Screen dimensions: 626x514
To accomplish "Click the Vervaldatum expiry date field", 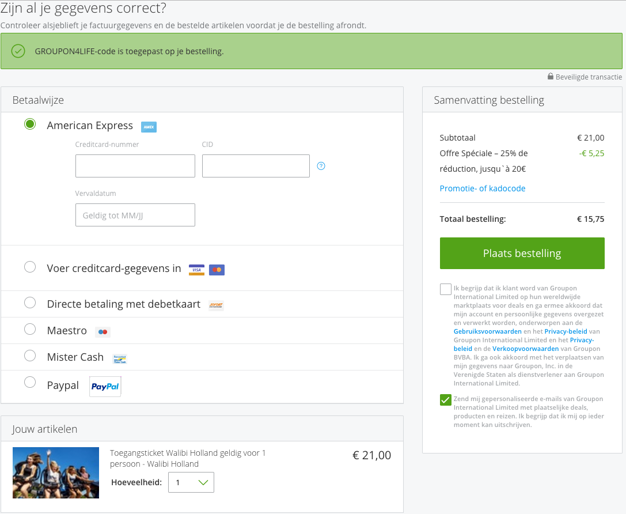I will tap(135, 215).
